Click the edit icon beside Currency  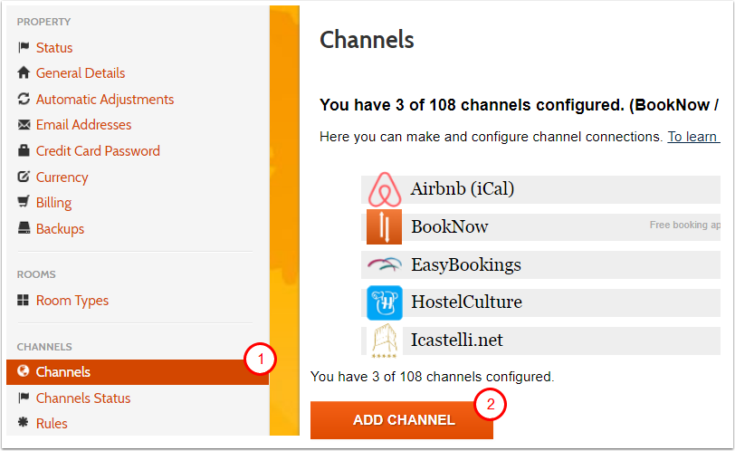pos(24,177)
